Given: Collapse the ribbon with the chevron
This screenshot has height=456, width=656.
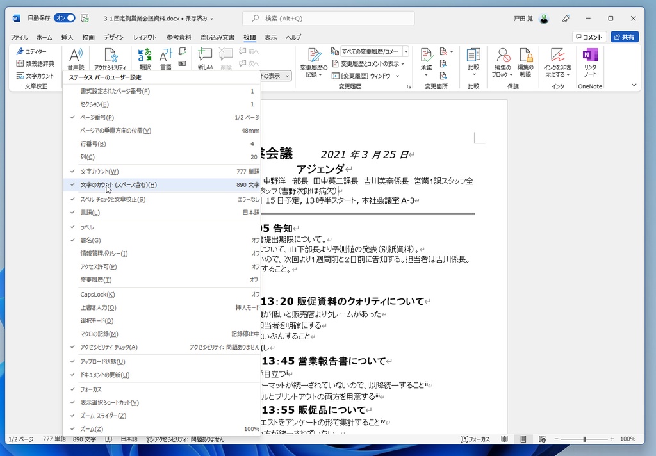Looking at the screenshot, I should (634, 85).
